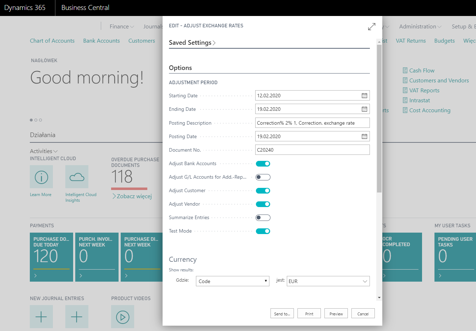The width and height of the screenshot is (476, 331).
Task: Open the VAT Returns page
Action: (411, 40)
